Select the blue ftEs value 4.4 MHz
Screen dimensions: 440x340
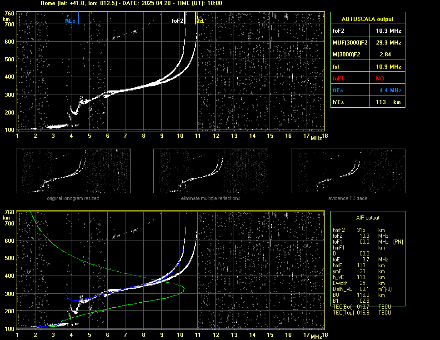(390, 90)
